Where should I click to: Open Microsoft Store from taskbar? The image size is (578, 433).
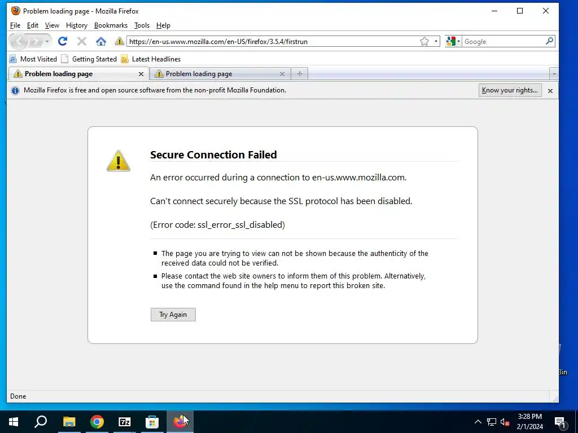point(152,422)
